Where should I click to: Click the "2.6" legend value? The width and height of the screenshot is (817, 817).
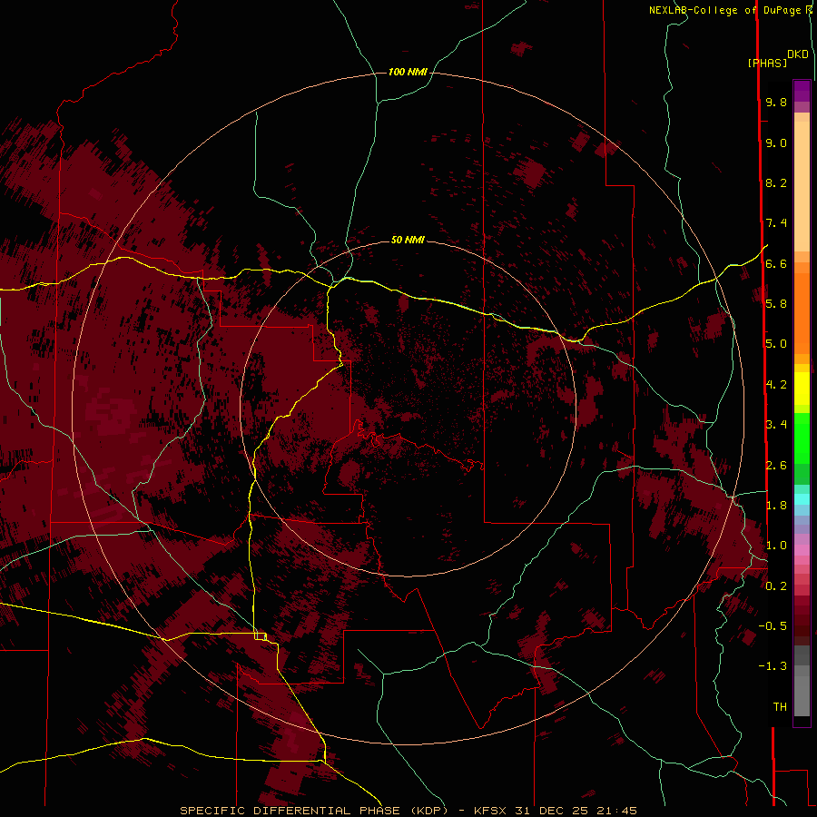coord(776,466)
